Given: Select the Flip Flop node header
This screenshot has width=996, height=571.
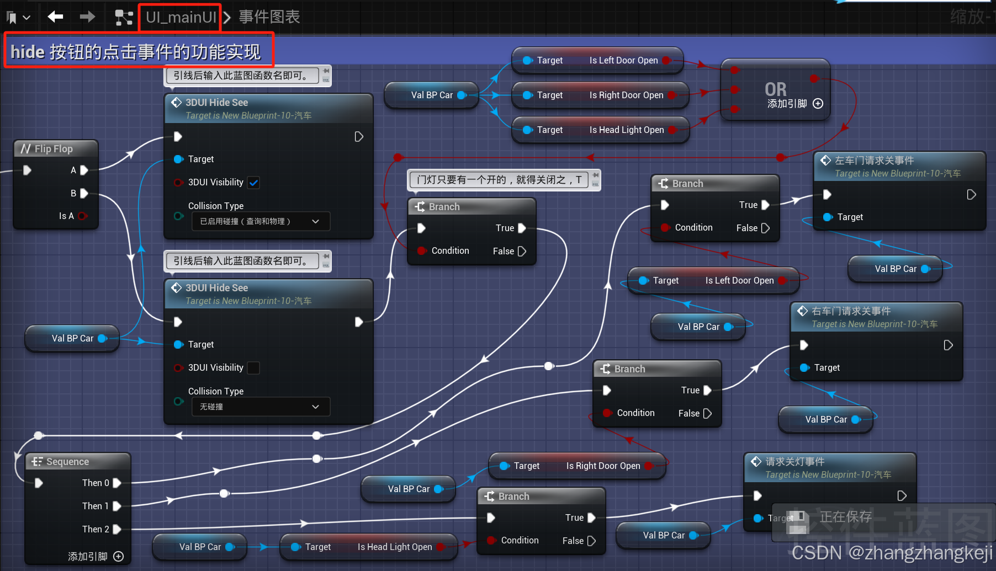Looking at the screenshot, I should pos(55,148).
